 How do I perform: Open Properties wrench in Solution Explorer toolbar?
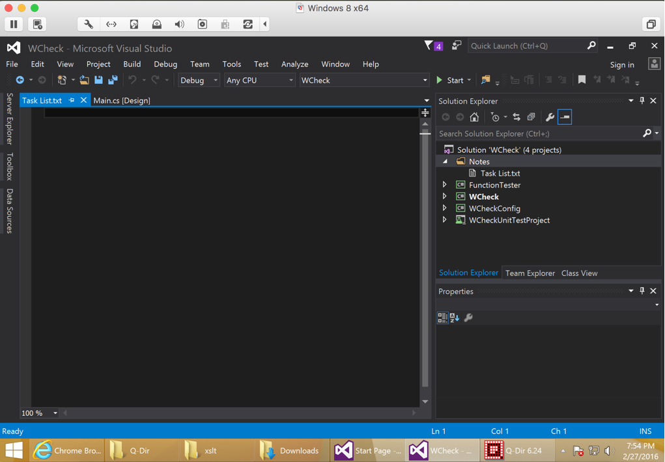[x=550, y=117]
